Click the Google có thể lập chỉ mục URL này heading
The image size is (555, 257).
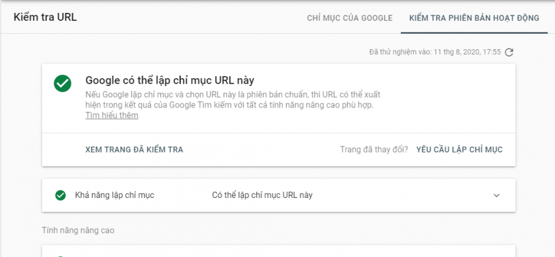170,81
